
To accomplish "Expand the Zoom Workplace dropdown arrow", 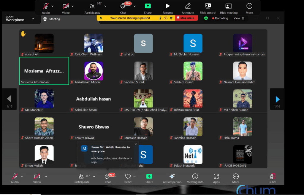I will 33,19.
